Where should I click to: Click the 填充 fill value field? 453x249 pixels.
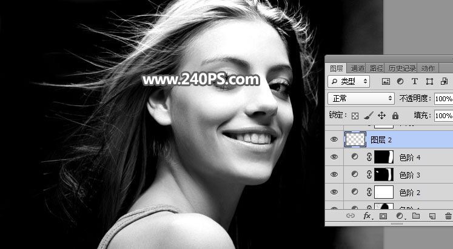point(443,115)
